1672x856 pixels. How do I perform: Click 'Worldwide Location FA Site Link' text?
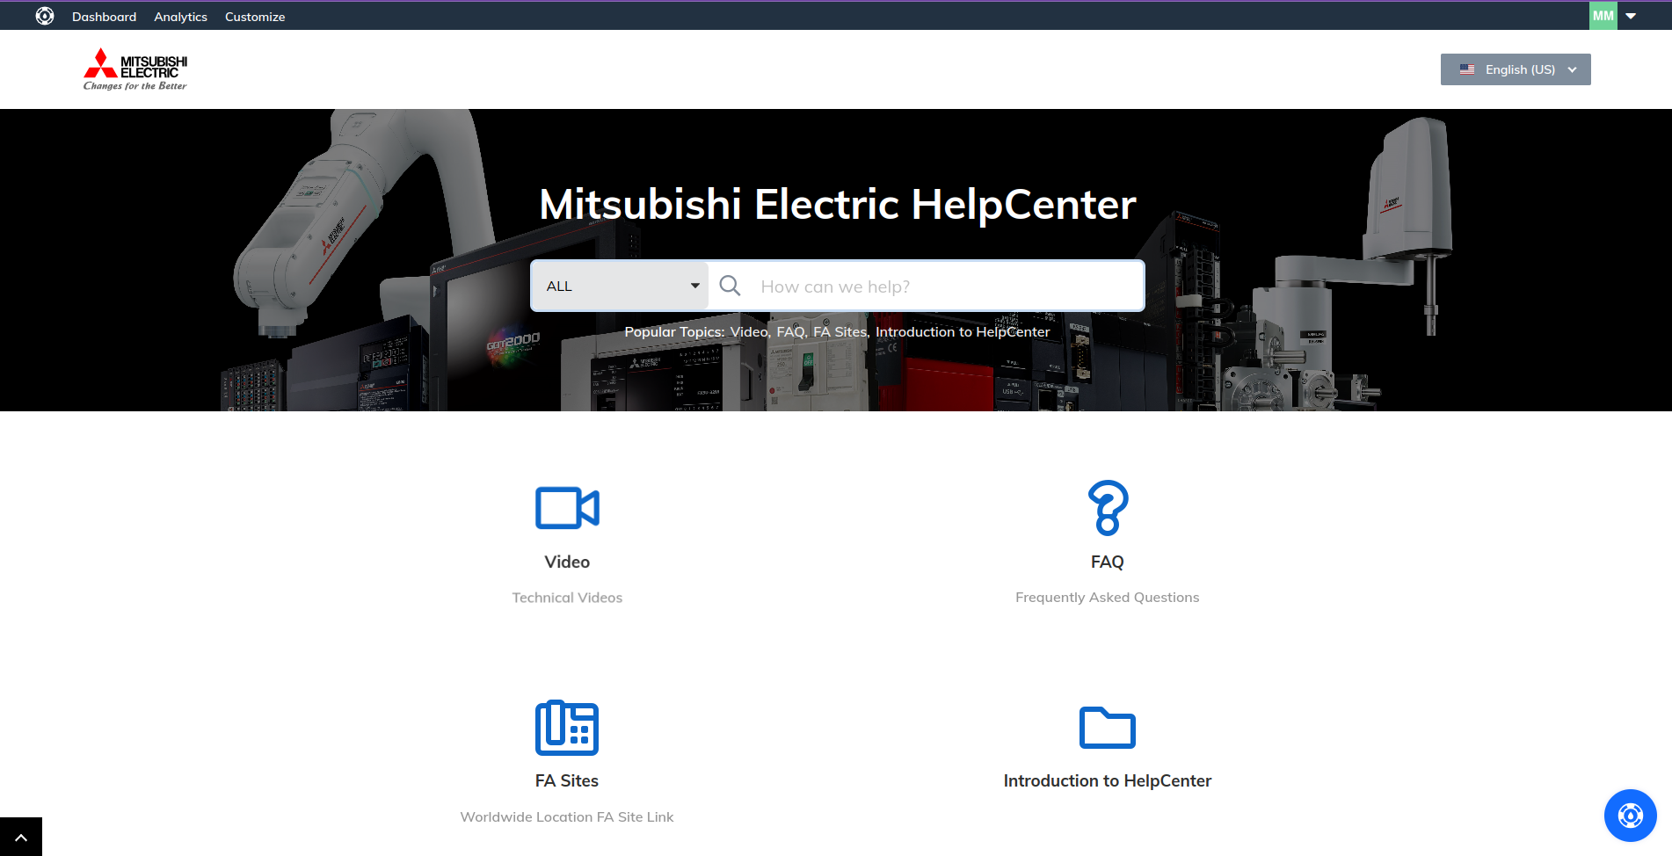pyautogui.click(x=567, y=817)
